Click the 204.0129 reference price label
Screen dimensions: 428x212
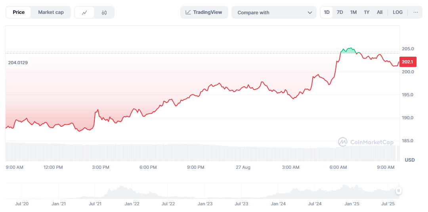pyautogui.click(x=18, y=63)
